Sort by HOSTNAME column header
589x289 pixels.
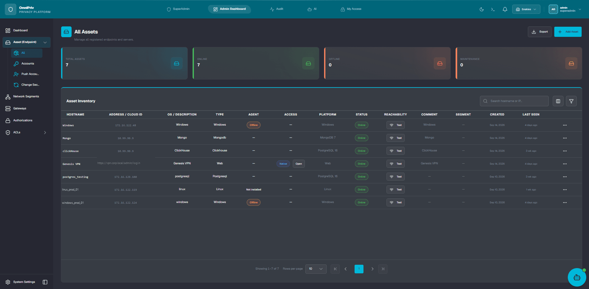point(75,115)
